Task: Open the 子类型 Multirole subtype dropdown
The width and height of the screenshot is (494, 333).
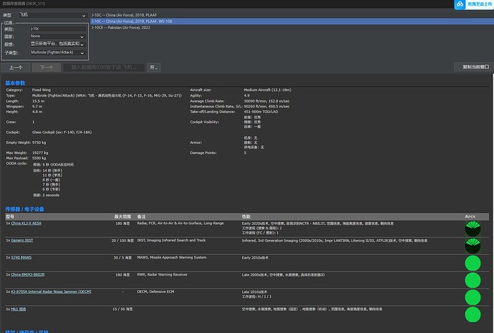Action: tap(58, 52)
